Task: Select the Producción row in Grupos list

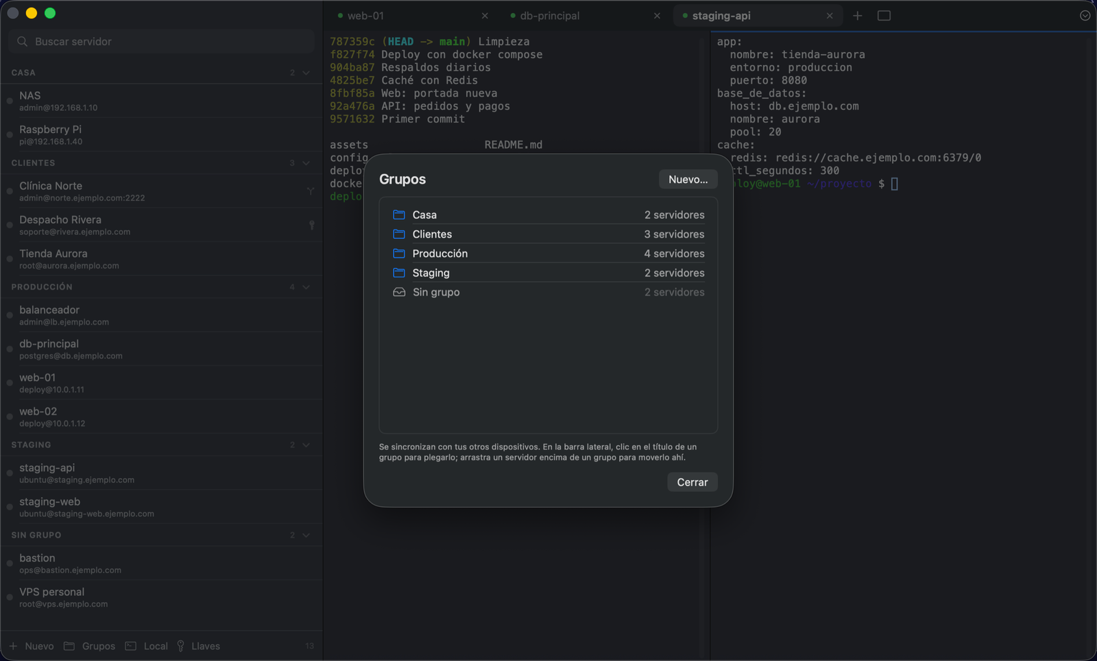Action: (x=548, y=253)
